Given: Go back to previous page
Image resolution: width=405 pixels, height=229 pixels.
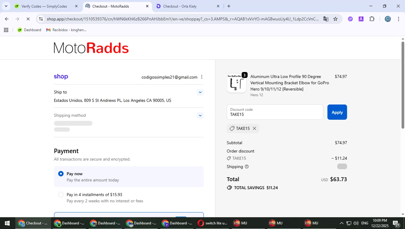Looking at the screenshot, I should click(x=7, y=19).
